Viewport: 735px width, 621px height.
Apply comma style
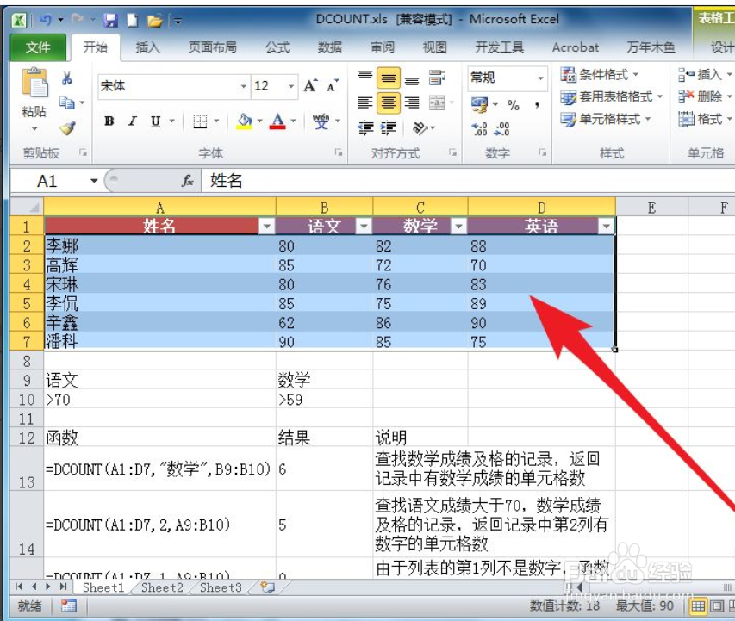point(537,105)
